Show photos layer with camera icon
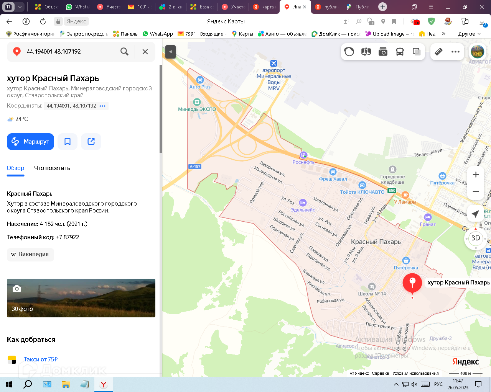Viewport: 491px width, 392px height. click(x=383, y=52)
